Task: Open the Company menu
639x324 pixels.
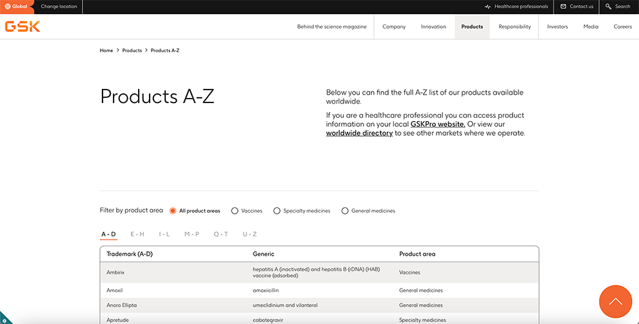Action: 394,27
